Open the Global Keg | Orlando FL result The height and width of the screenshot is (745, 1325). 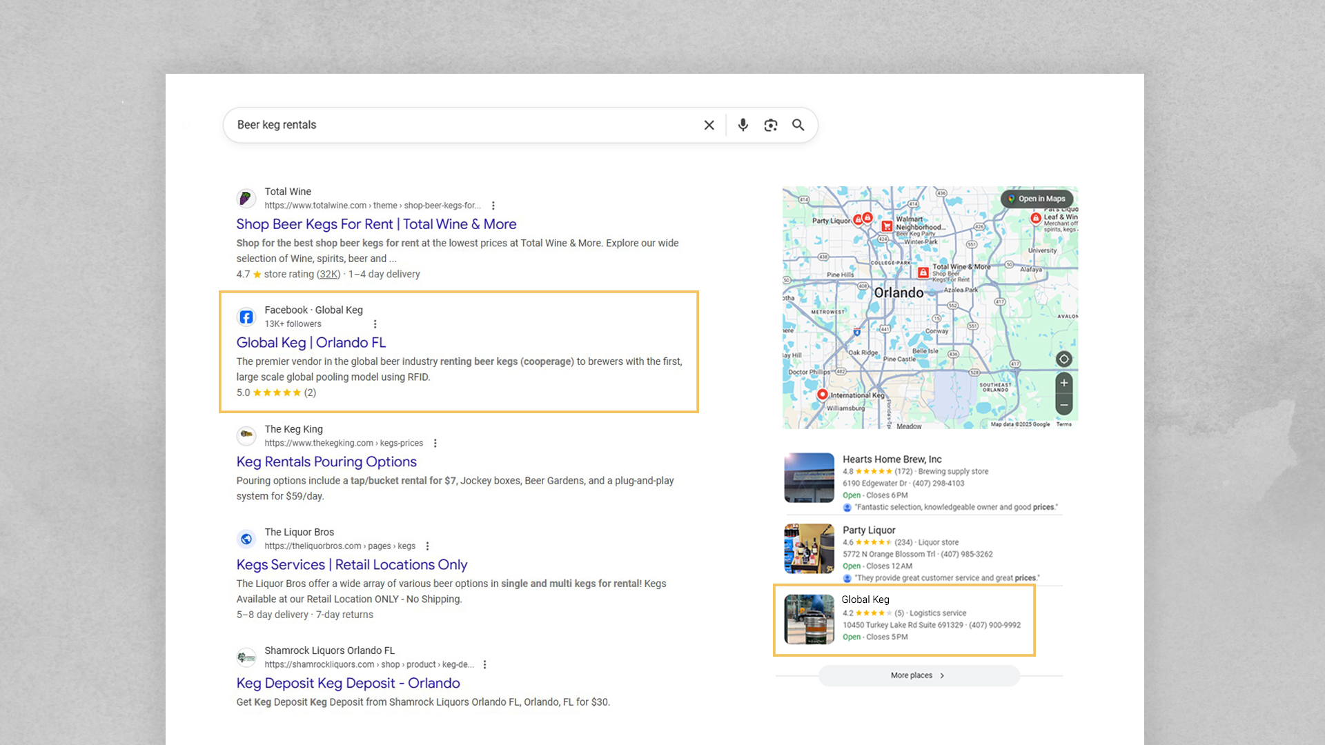(311, 342)
